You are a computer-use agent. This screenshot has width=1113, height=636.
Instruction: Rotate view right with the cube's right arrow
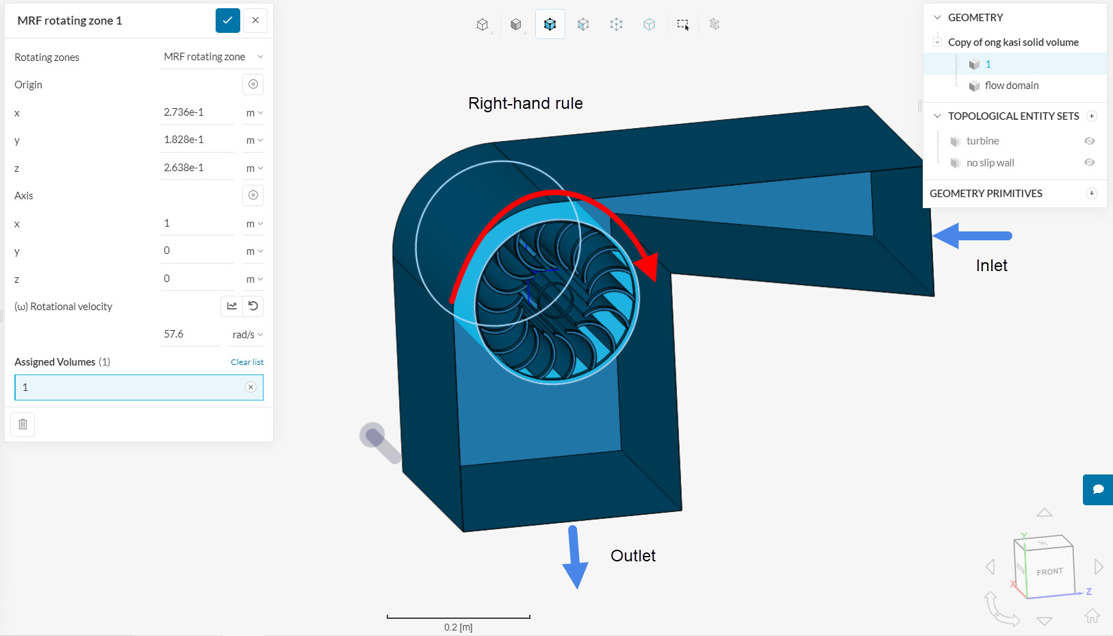(1099, 567)
